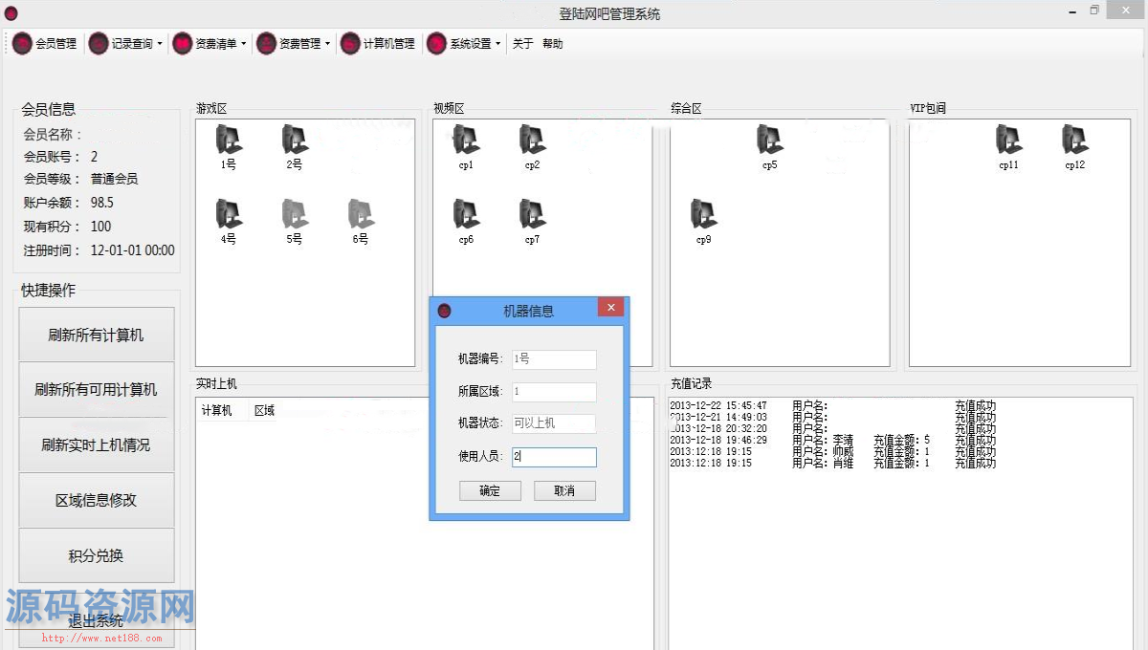Viewport: 1148px width, 650px height.
Task: Select computer cp5 in 综合区
Action: pyautogui.click(x=769, y=141)
